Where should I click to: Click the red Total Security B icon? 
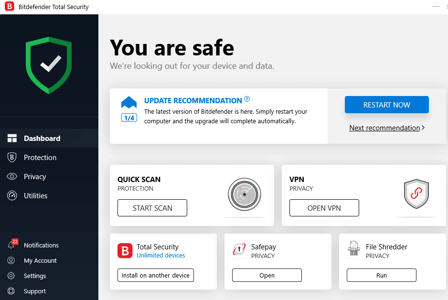(x=125, y=251)
